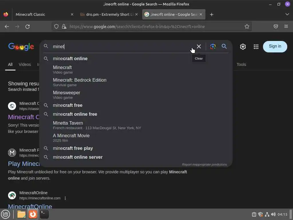
Task: Open the shield tracking protection panel
Action: click(56, 27)
